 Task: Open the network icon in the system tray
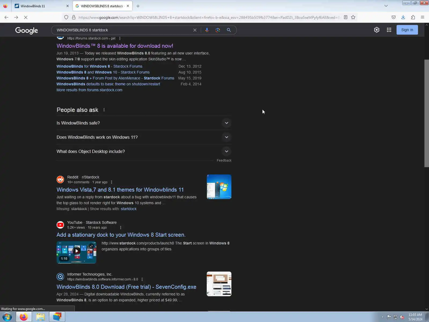click(x=395, y=317)
